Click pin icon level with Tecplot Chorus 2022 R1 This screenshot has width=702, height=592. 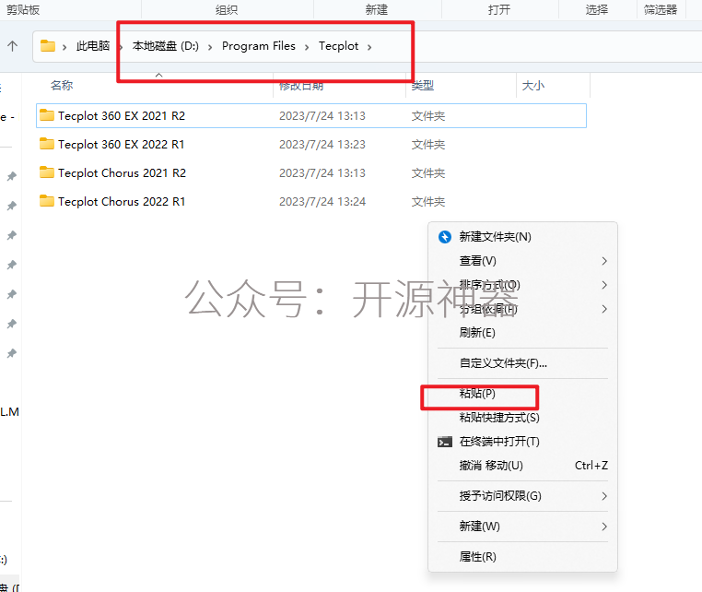point(12,206)
